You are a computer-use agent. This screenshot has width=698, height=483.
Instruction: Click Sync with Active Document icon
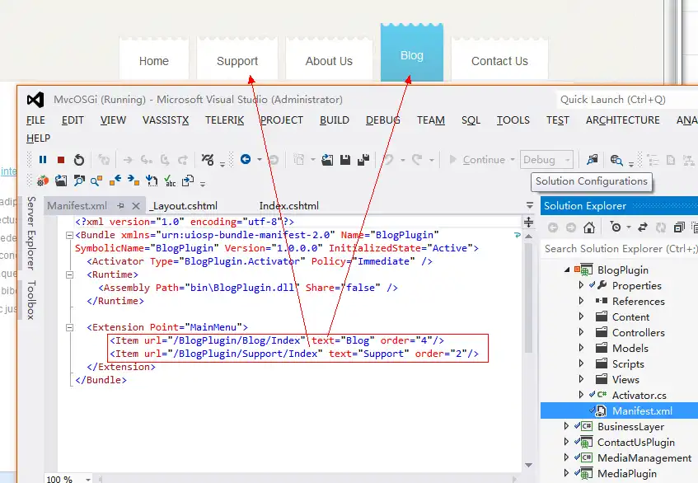[642, 227]
